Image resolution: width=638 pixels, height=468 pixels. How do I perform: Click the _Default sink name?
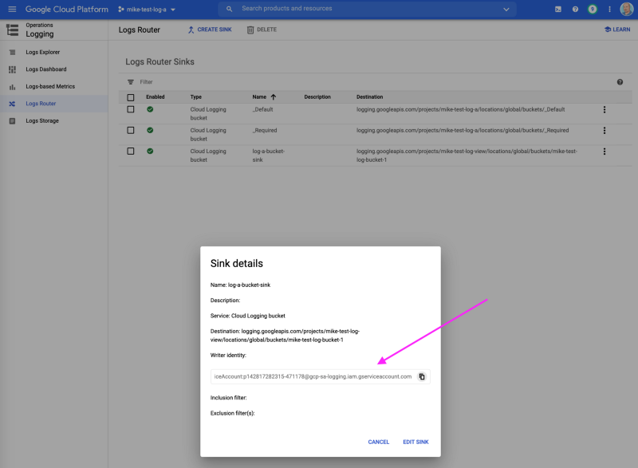point(262,109)
